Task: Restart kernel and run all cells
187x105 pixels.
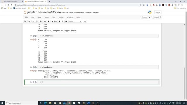Action: tap(66, 21)
